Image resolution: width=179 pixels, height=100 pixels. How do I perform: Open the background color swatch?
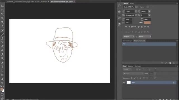(x=3, y=91)
